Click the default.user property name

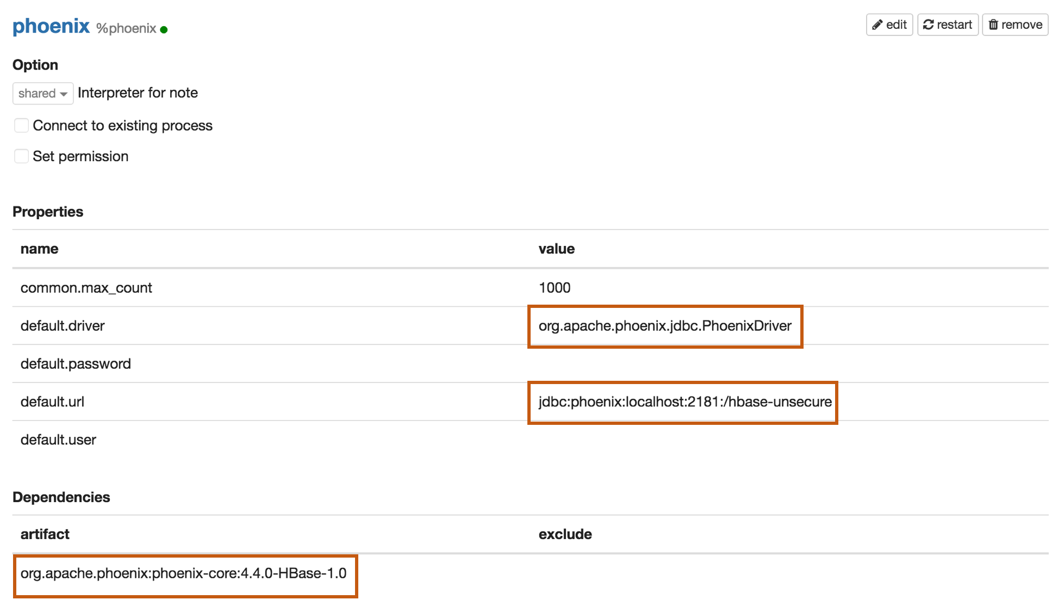[x=58, y=440]
